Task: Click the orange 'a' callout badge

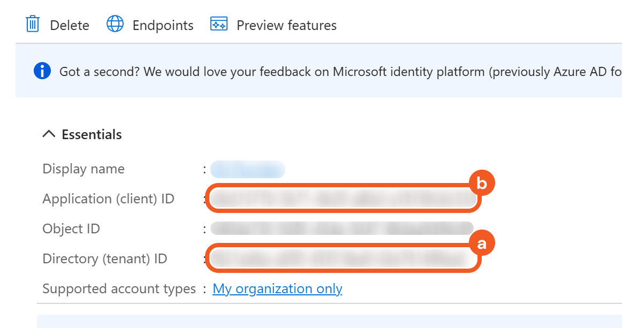Action: tap(481, 244)
